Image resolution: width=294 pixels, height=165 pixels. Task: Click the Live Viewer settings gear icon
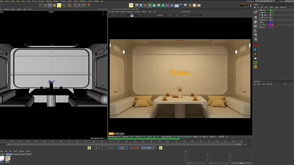pos(127,15)
